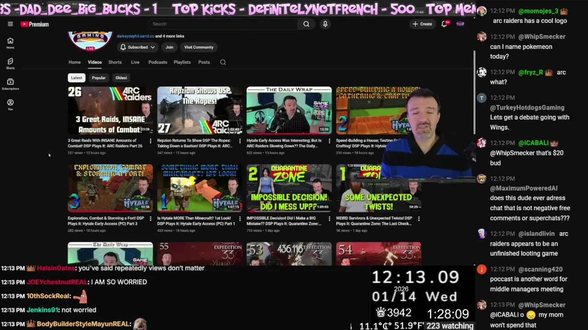Select the Latest sort chip
The image size is (588, 330).
(77, 78)
